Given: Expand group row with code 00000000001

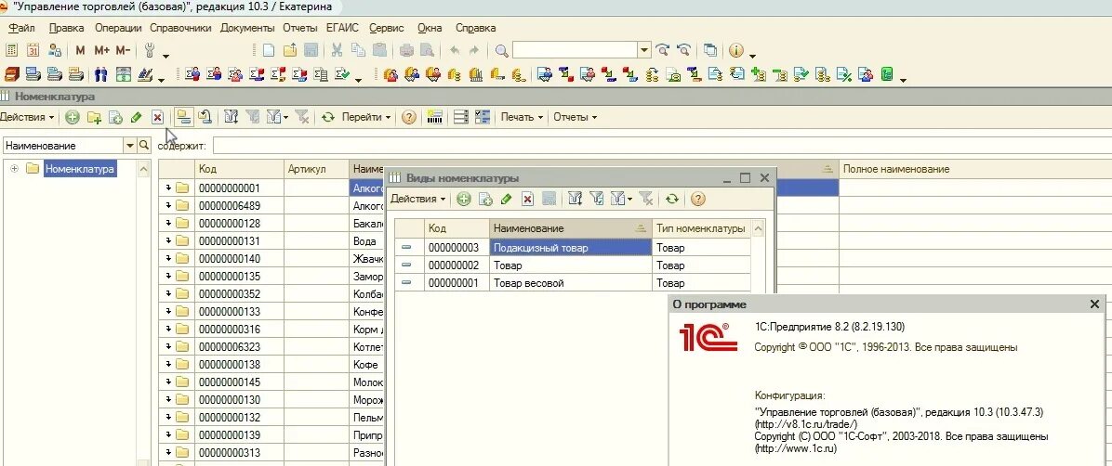Looking at the screenshot, I should (x=169, y=188).
